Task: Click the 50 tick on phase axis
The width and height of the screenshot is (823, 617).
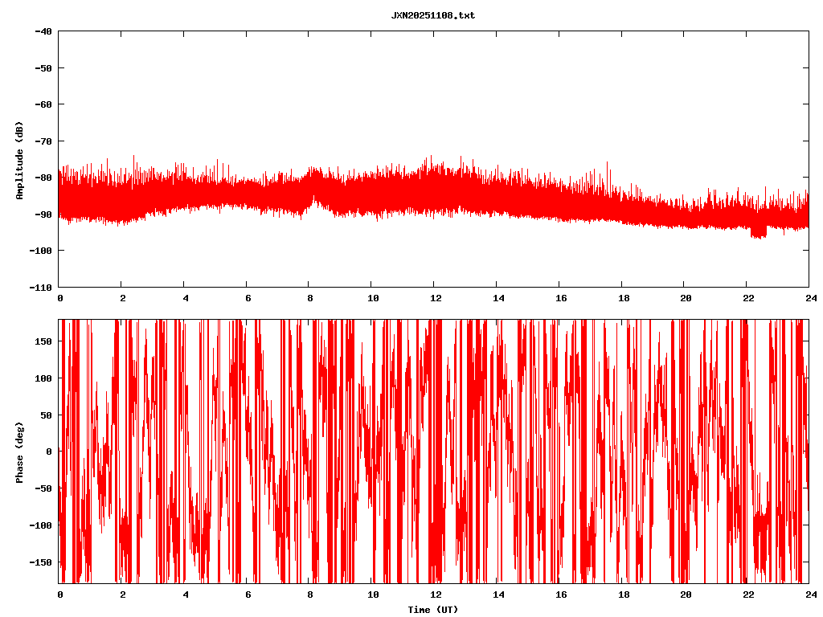Action: point(46,415)
